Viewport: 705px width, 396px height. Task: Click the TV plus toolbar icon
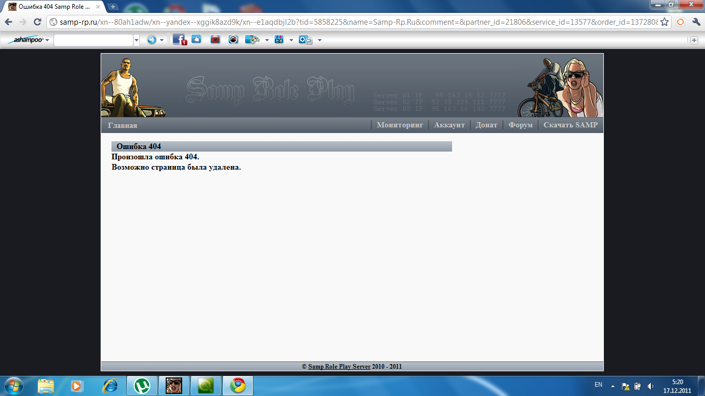tap(306, 40)
